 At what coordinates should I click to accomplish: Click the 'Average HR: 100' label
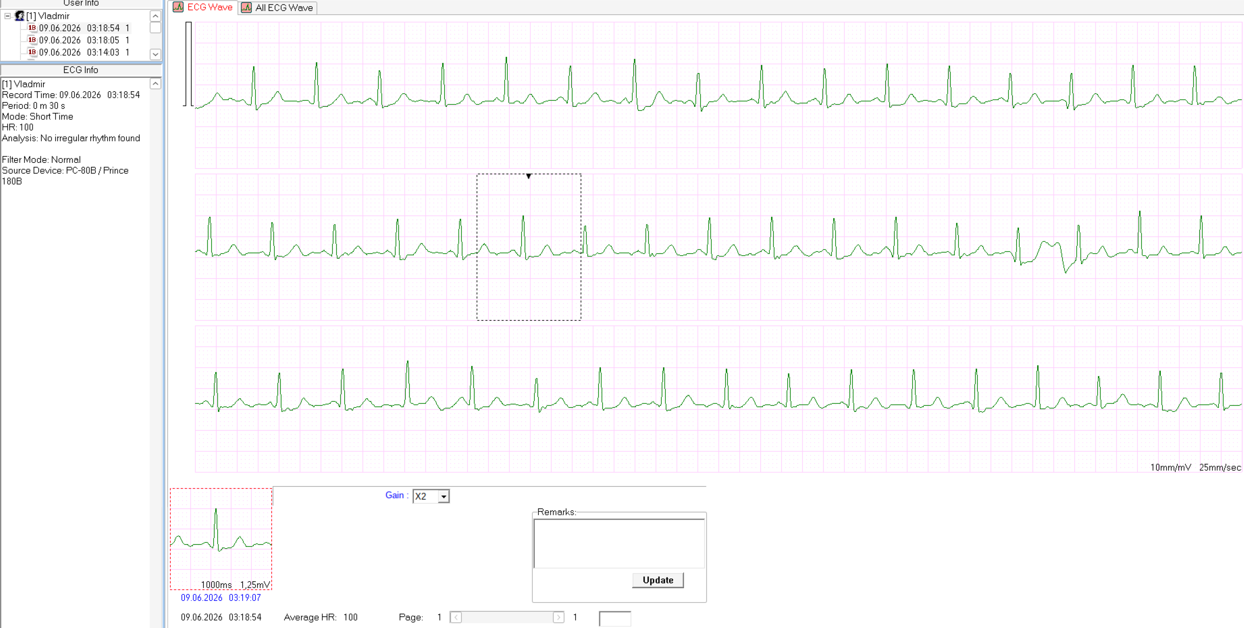pos(321,618)
